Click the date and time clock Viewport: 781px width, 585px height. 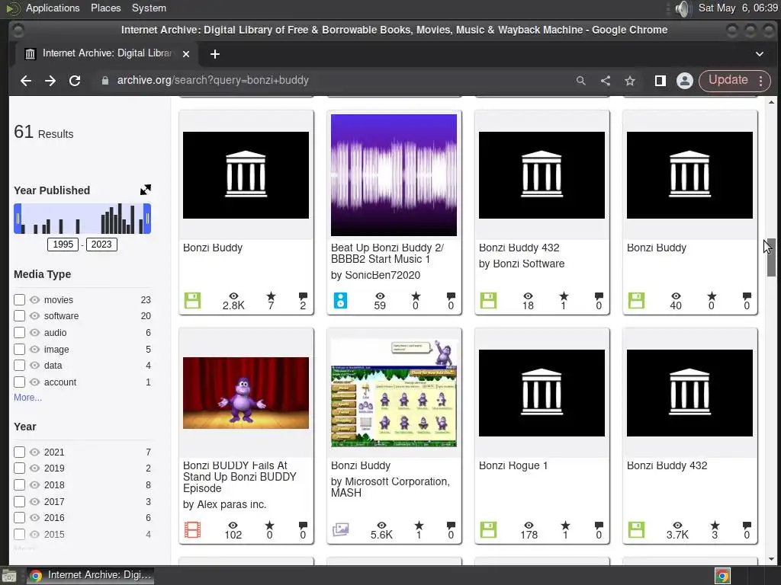click(738, 8)
